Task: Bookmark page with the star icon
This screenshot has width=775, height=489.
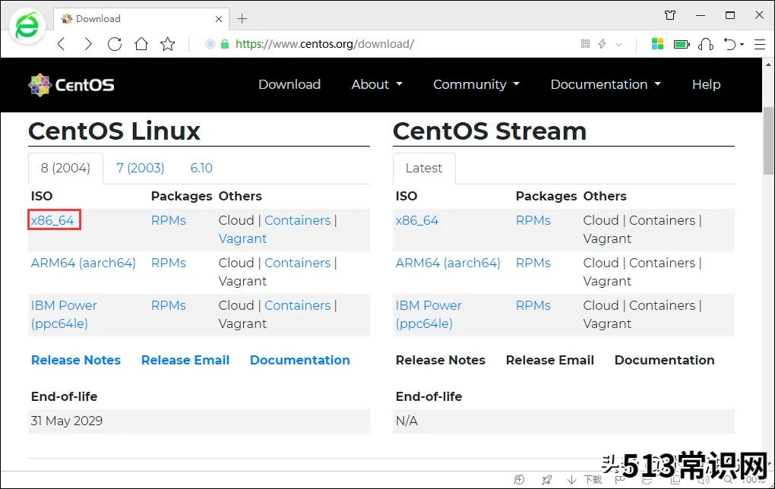Action: pyautogui.click(x=168, y=44)
